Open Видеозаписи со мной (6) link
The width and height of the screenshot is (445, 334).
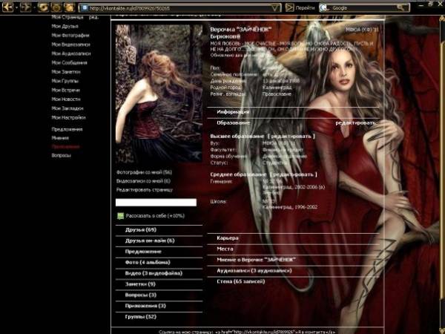pos(143,181)
